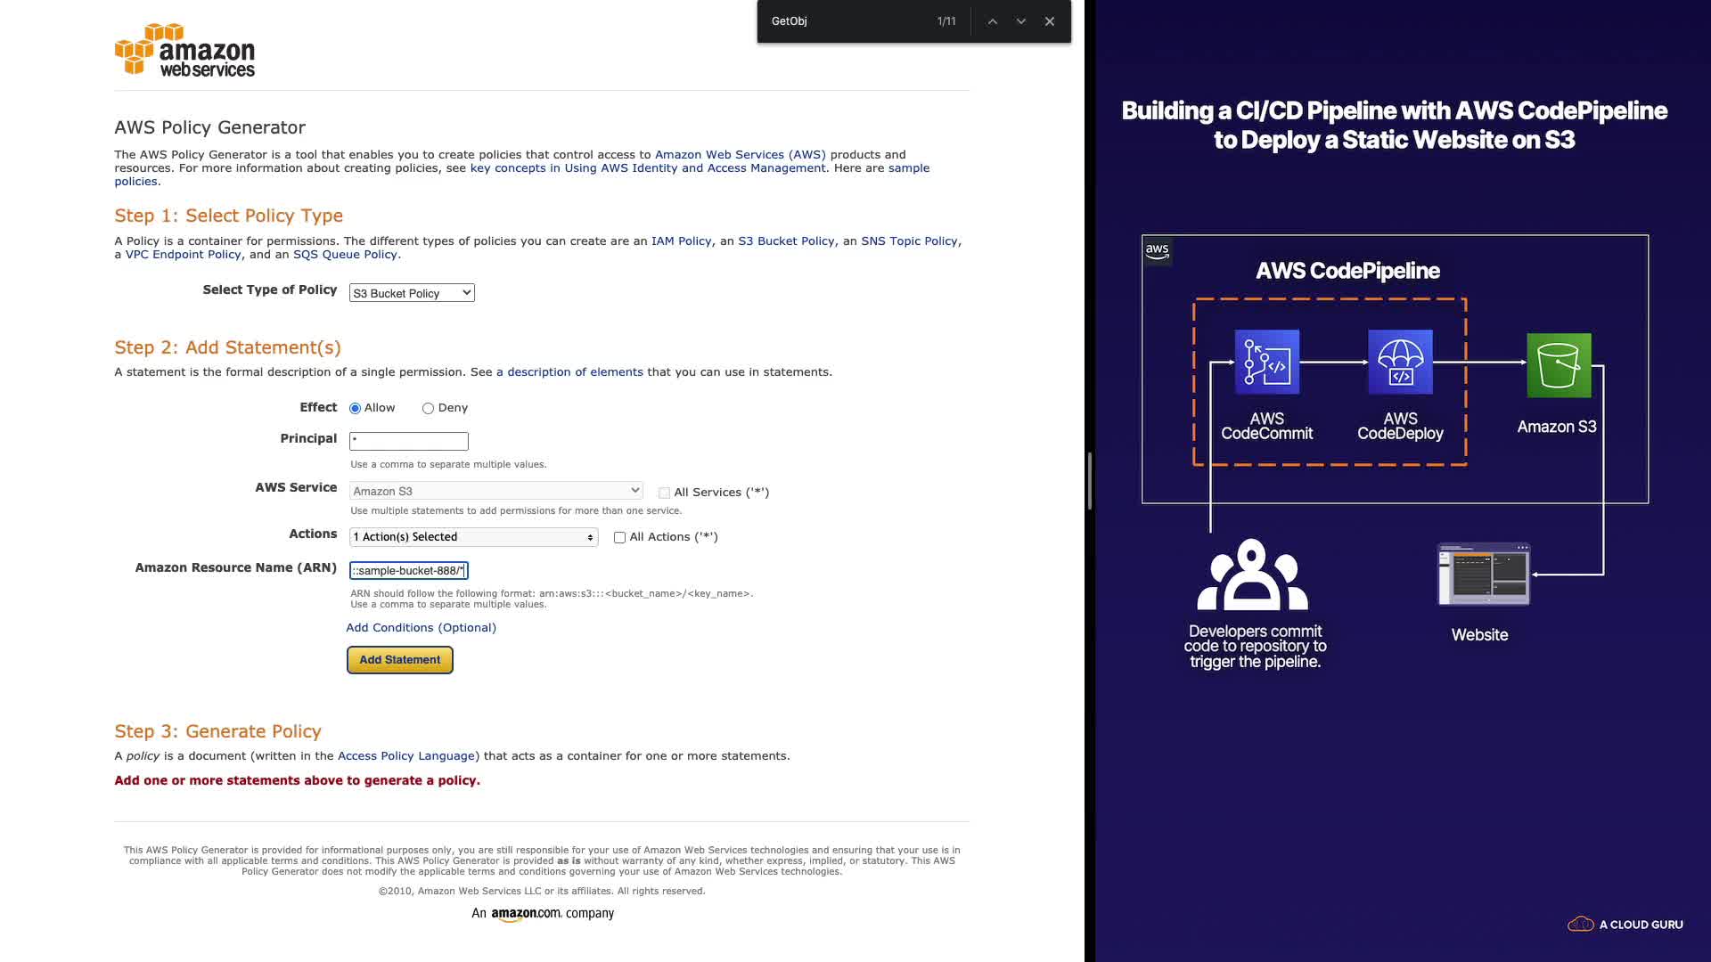1711x962 pixels.
Task: Close the find bar
Action: (x=1050, y=21)
